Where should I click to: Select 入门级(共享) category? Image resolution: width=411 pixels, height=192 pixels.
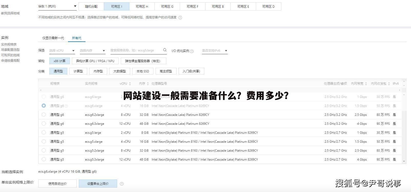(191, 71)
